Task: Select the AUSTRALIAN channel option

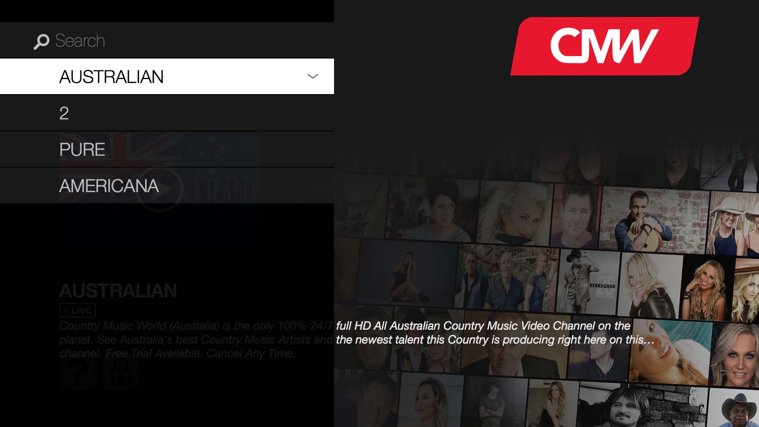Action: point(167,76)
